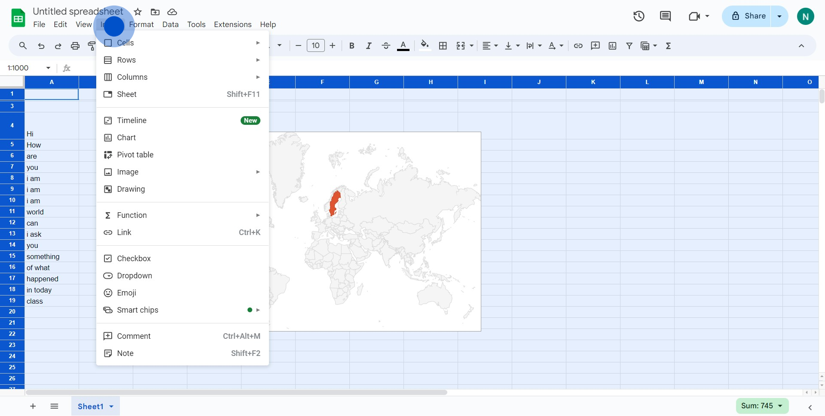This screenshot has height=416, width=825.
Task: Click the fill color paint bucket
Action: (x=425, y=45)
